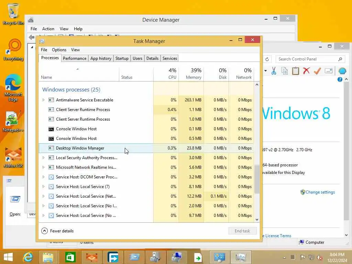Click the network icon in system tray
Viewport: 352px width, 264px height.
click(311, 257)
